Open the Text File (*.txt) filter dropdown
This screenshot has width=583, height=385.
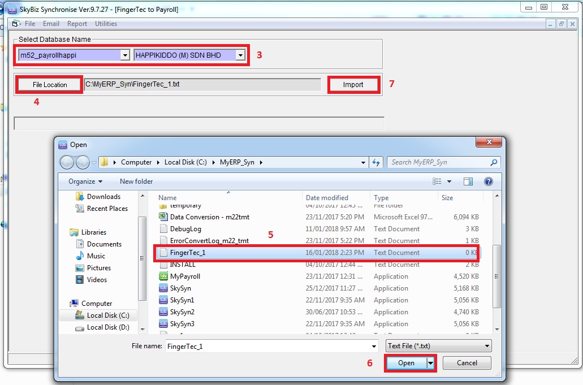point(487,346)
